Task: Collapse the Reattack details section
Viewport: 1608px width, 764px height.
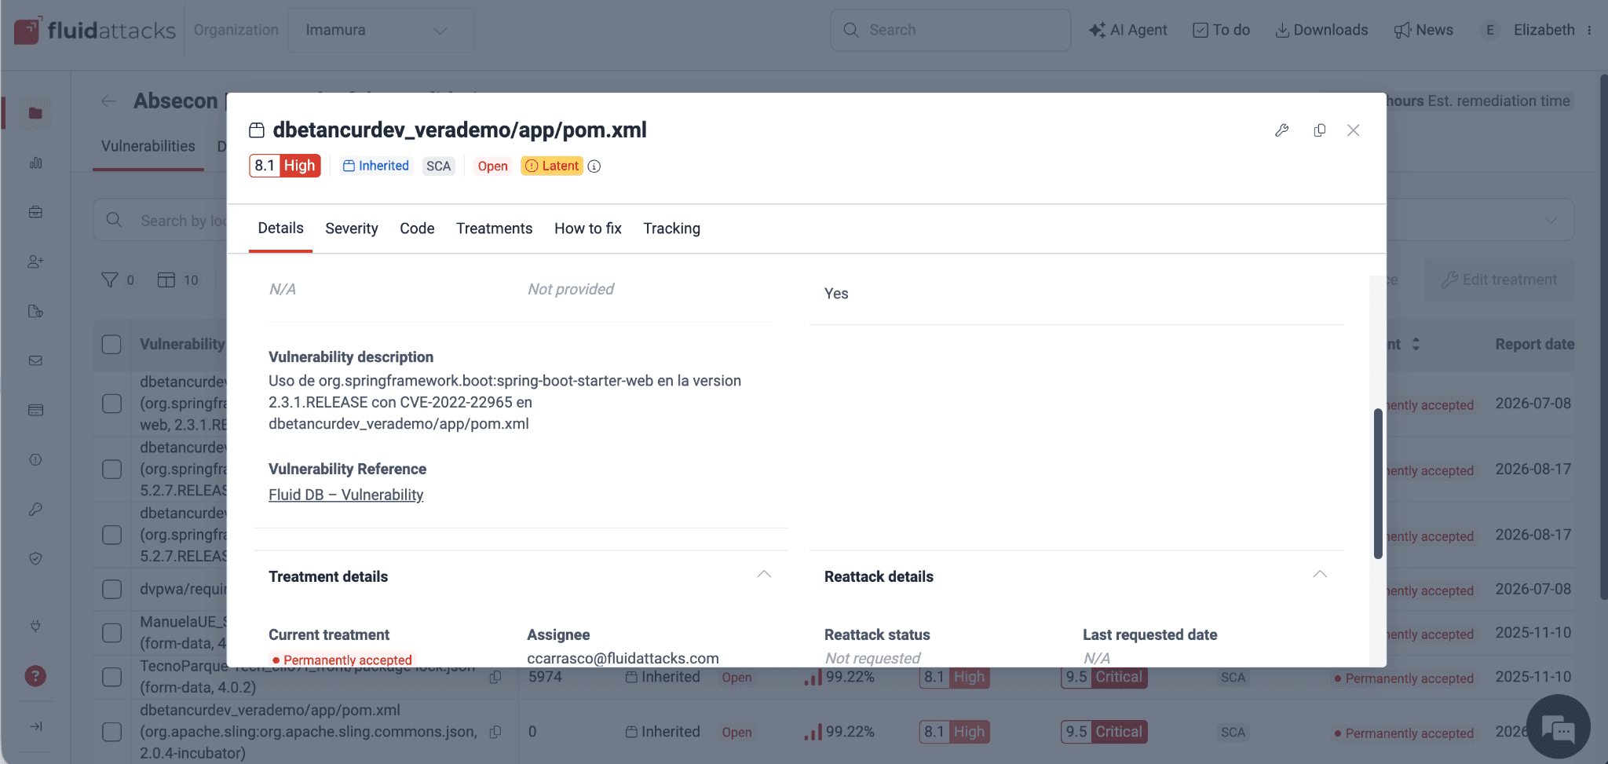Action: point(1320,575)
